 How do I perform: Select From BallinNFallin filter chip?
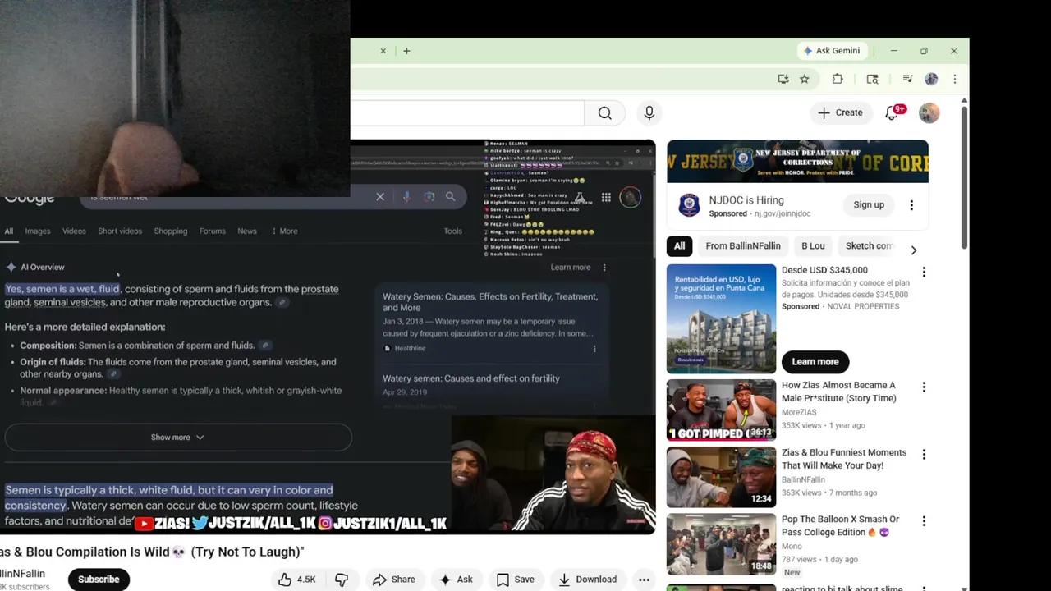pyautogui.click(x=743, y=246)
